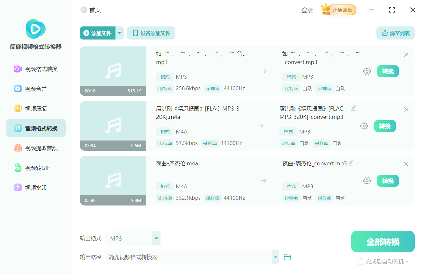Screen dimensions: 423x274
Task: Click the thumbnail of the 00:16 audio file
Action: pyautogui.click(x=113, y=71)
